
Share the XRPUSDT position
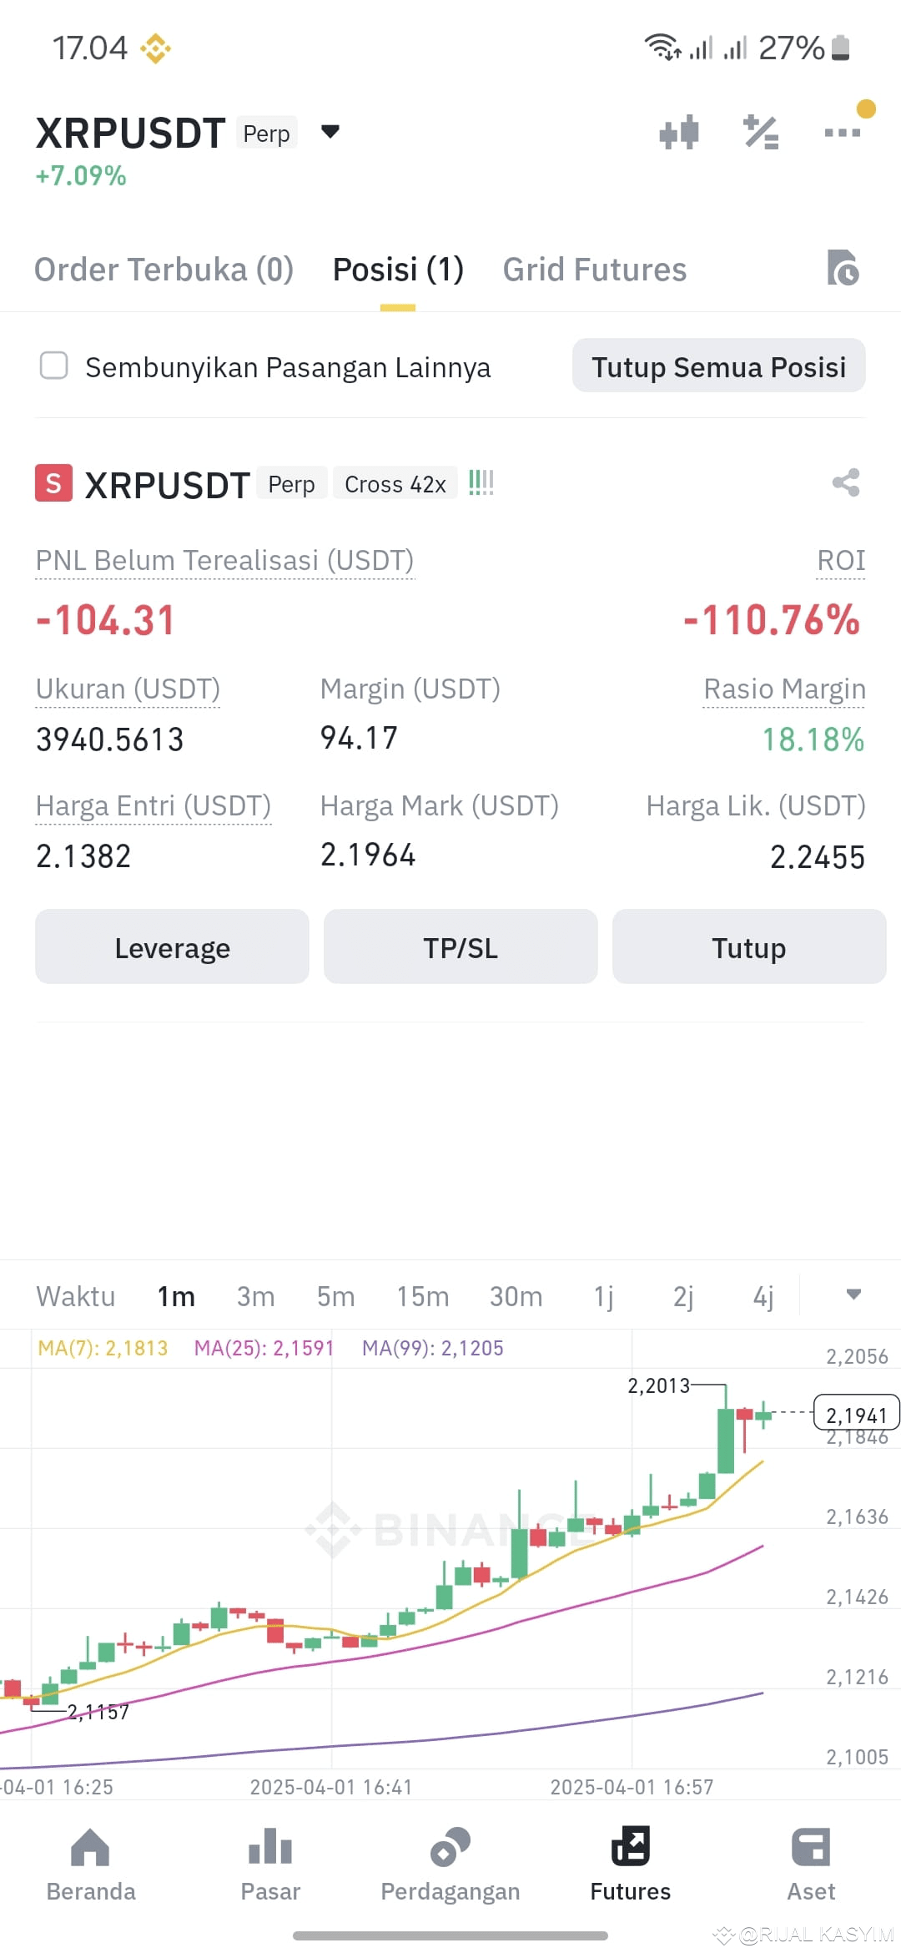coord(846,482)
